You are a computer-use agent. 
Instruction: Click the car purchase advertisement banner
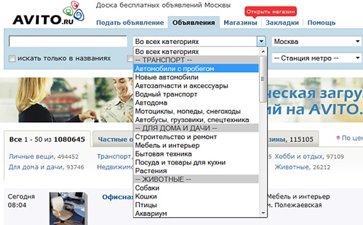point(67,100)
